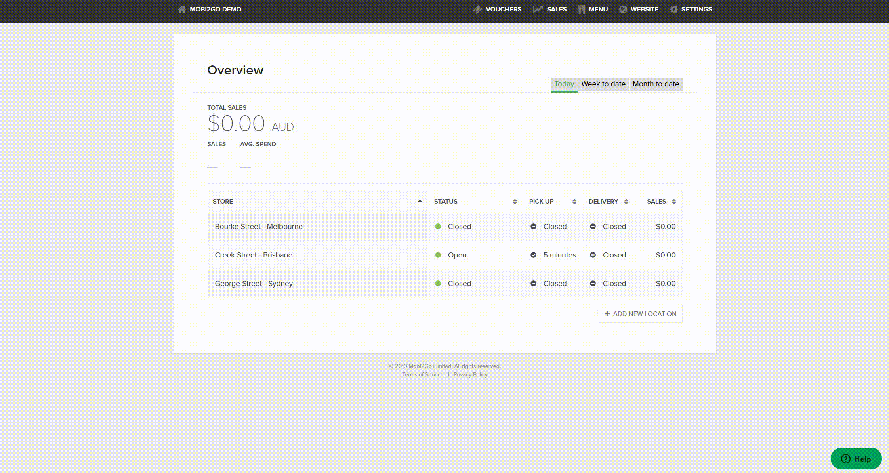
Task: Click the Vouchers ticket icon
Action: [x=477, y=9]
